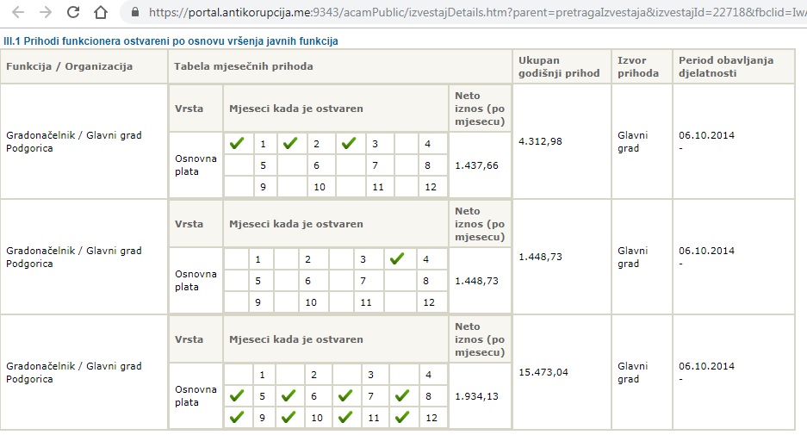807x435 pixels.
Task: Click the 'Tabela mjesečnih prihoda' header cell
Action: (244, 66)
